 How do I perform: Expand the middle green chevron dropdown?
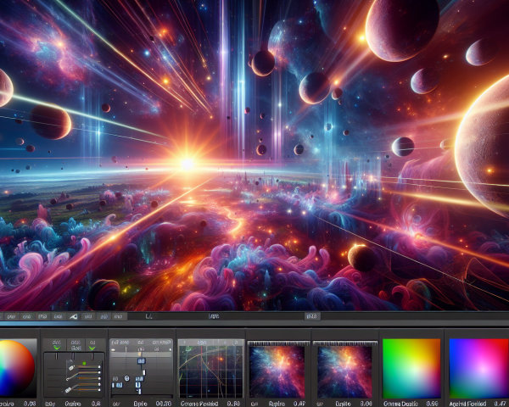click(72, 346)
